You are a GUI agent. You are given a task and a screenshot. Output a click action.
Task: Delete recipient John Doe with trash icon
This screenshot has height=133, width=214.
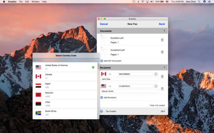click(x=162, y=77)
